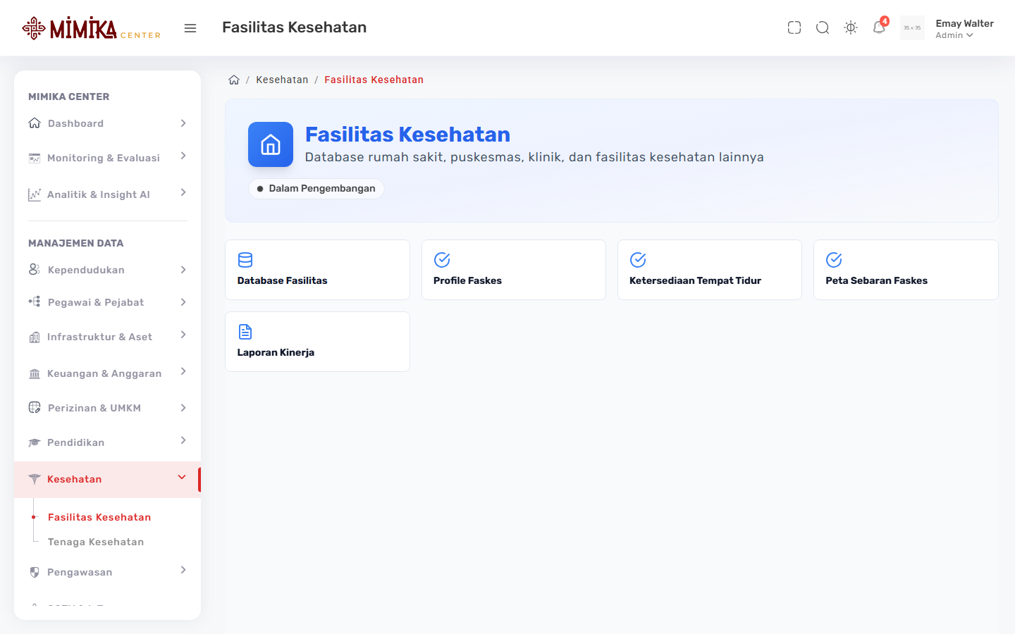Screen dimensions: 1015x634
Task: Open the Database Fasilitas card
Action: [x=317, y=270]
